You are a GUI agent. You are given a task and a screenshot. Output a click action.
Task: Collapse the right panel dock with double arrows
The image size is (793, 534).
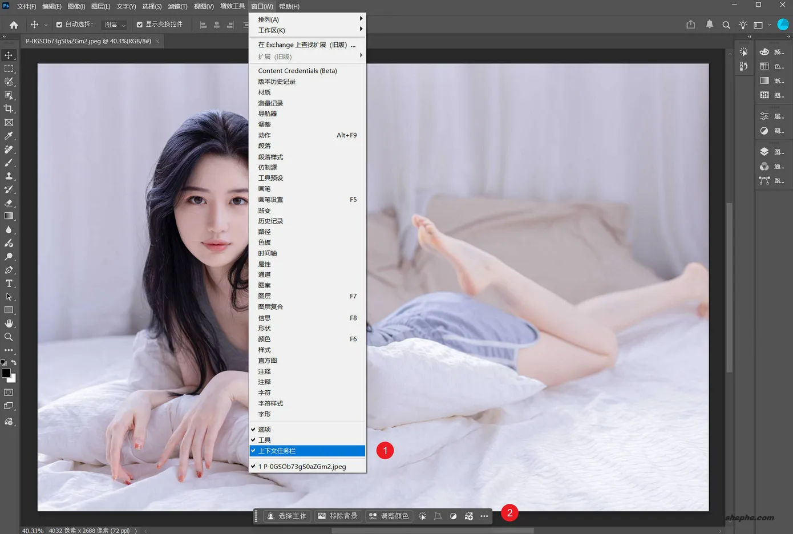pos(789,37)
